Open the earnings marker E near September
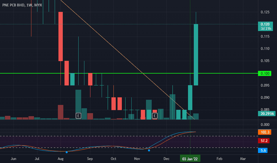The height and width of the screenshot is (163, 277). pos(78,116)
